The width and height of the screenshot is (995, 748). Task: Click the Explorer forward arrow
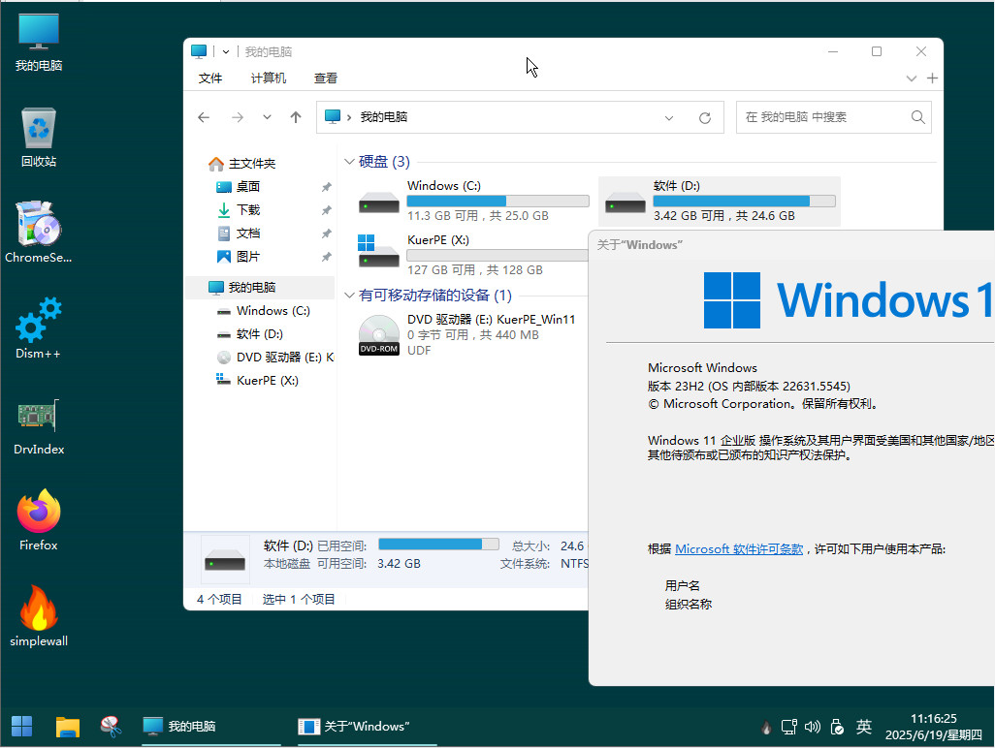[238, 117]
